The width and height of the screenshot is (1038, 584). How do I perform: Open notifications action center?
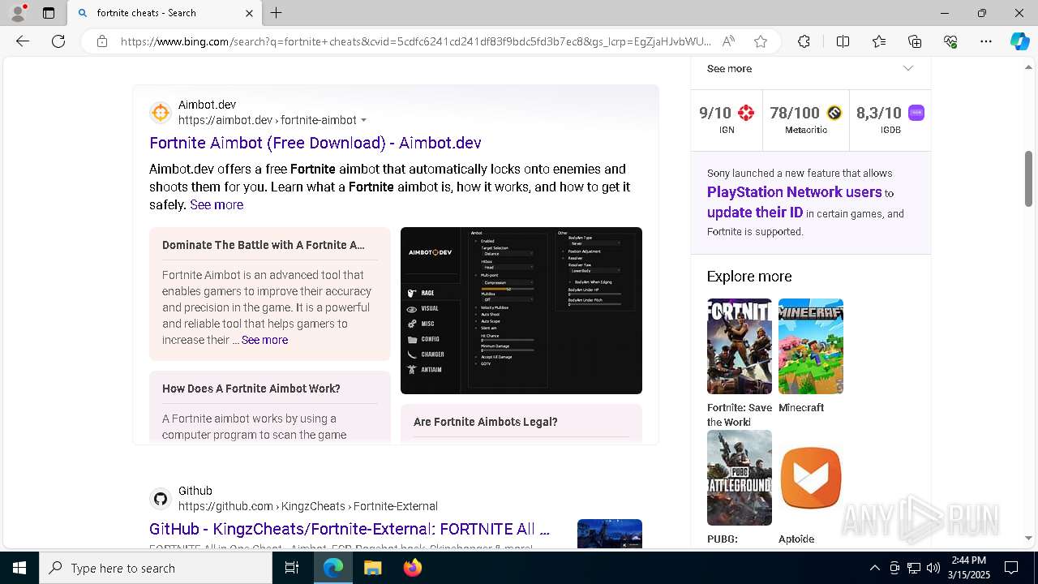coord(1011,568)
